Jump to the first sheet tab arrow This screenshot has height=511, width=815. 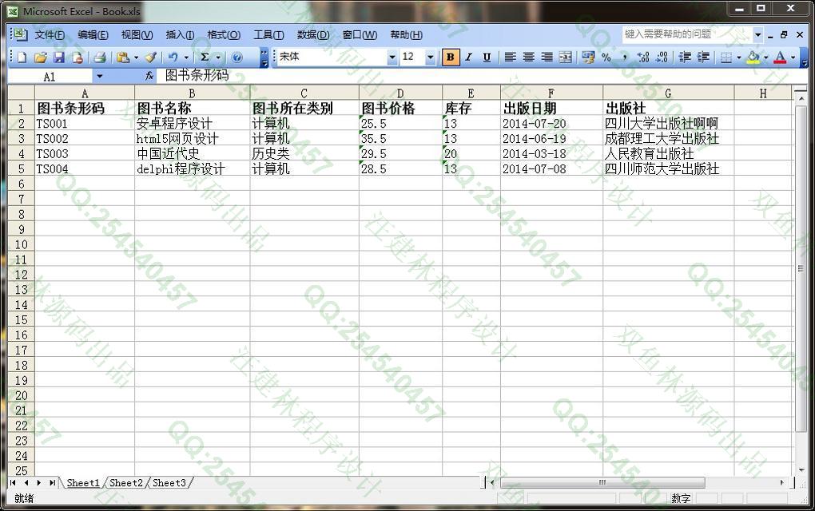13,483
